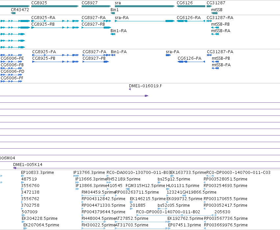Click the Bin1 gene label
Image resolution: width=280 pixels, height=230 pixels.
tap(115, 10)
